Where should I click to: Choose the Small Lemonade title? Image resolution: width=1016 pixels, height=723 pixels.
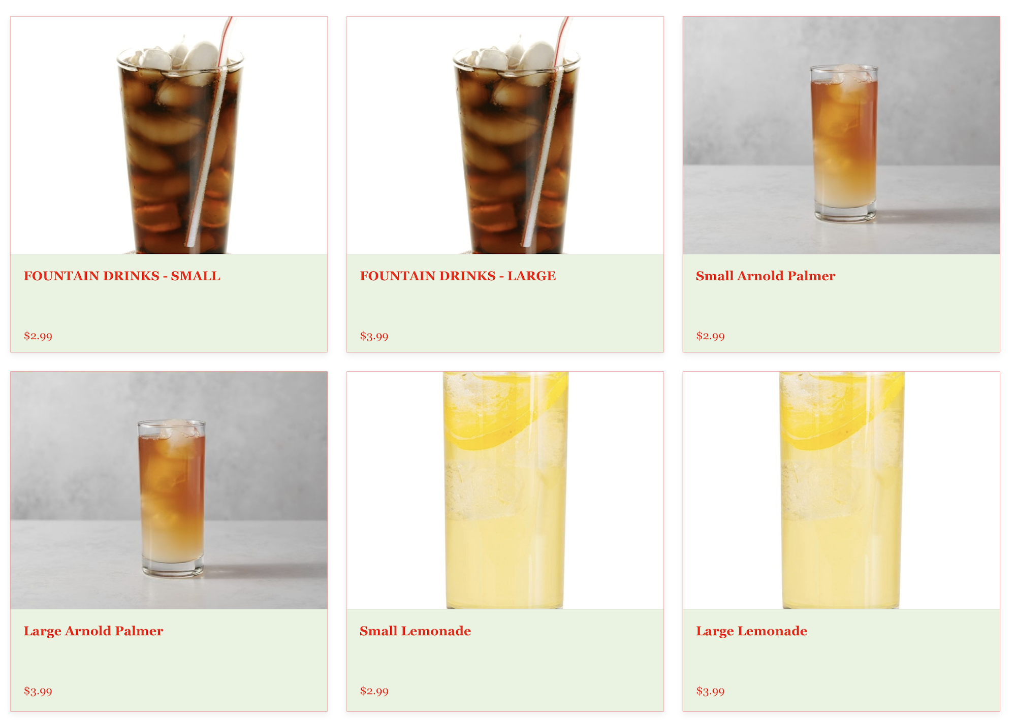415,631
